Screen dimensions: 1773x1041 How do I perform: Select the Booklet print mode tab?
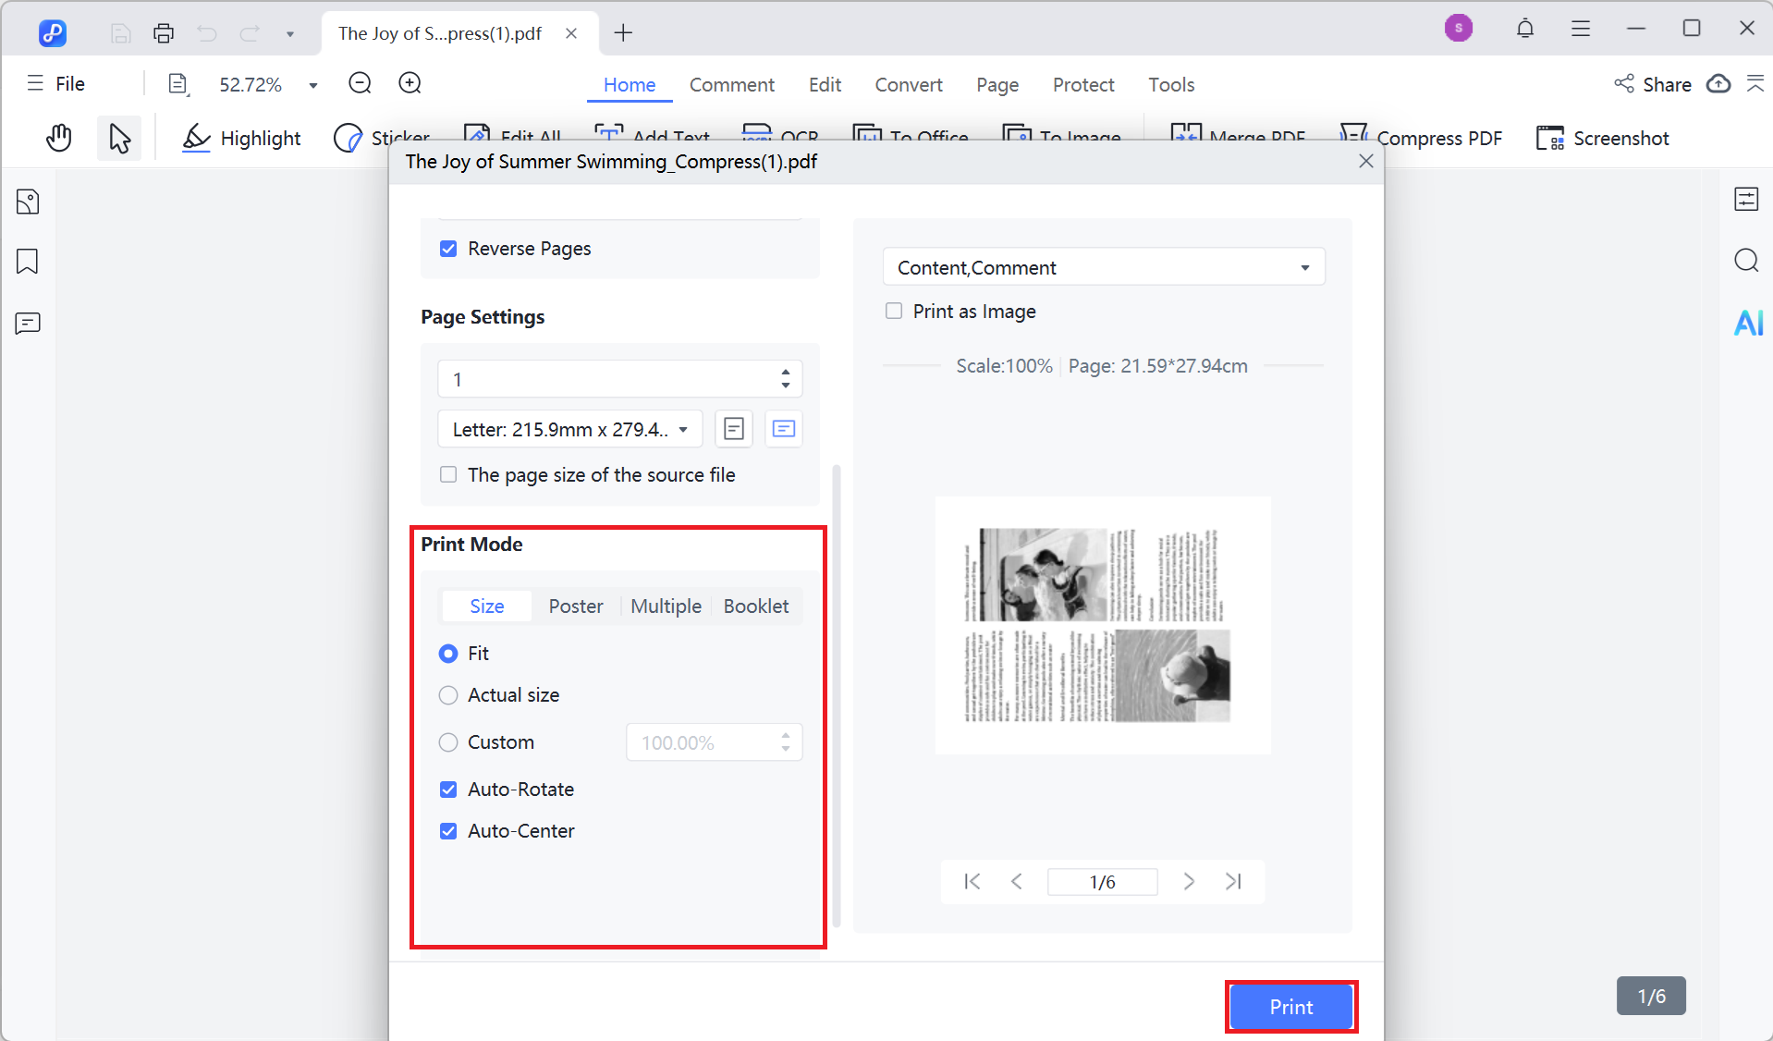(755, 606)
